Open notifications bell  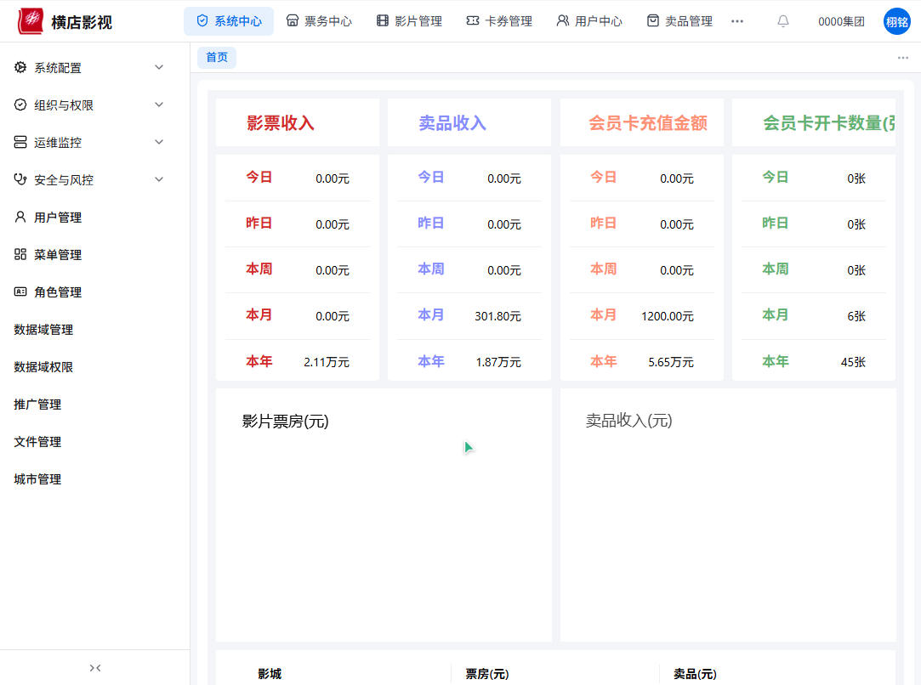[783, 21]
